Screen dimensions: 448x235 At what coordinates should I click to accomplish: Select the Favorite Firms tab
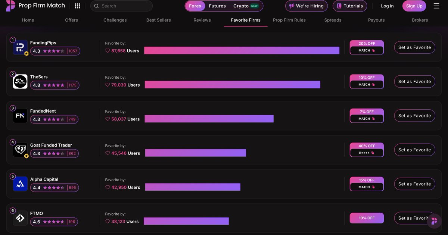click(246, 20)
